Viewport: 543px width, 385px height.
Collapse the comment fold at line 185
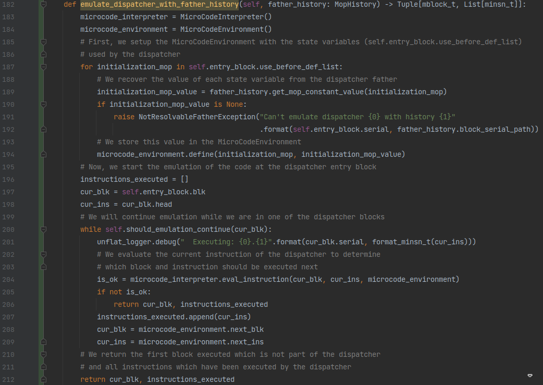43,42
